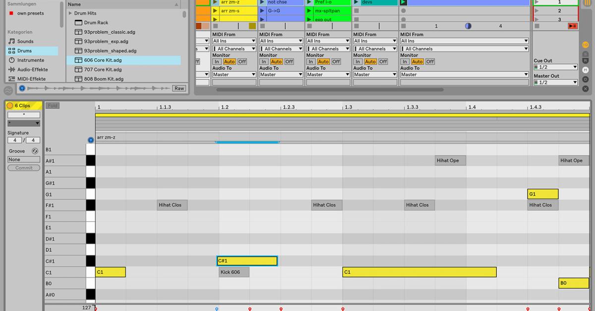Toggle the X crossfader section button
The height and width of the screenshot is (311, 595).
coord(586,89)
